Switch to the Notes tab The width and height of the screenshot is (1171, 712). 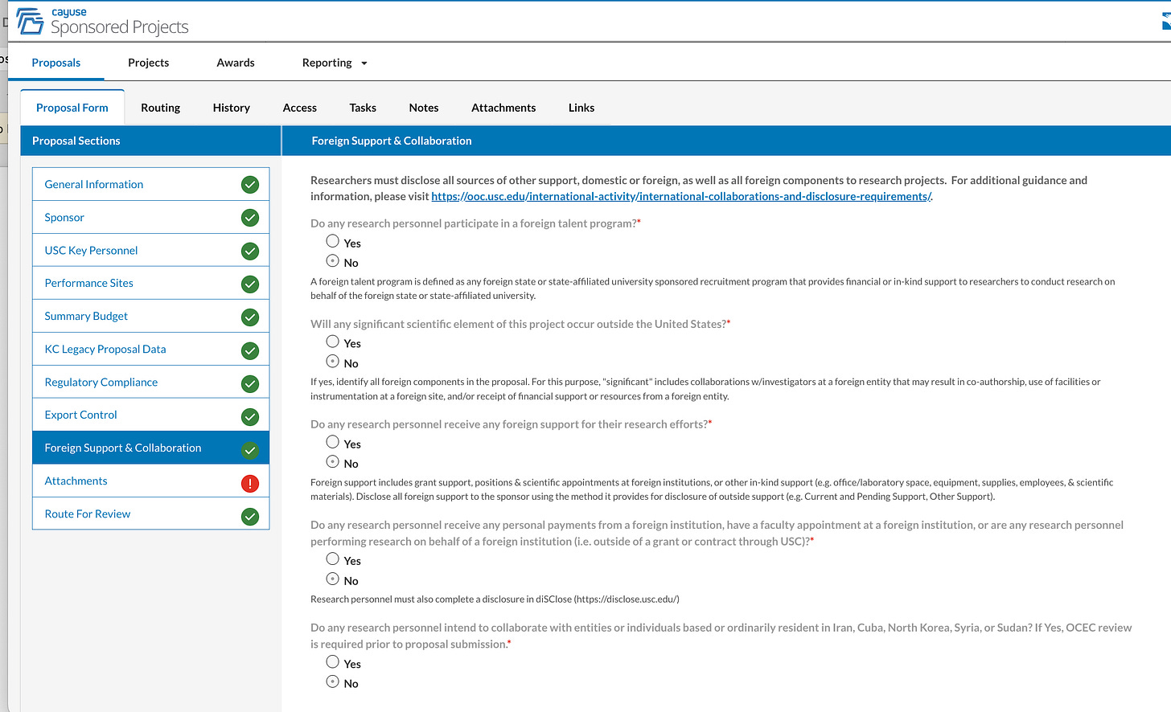424,108
